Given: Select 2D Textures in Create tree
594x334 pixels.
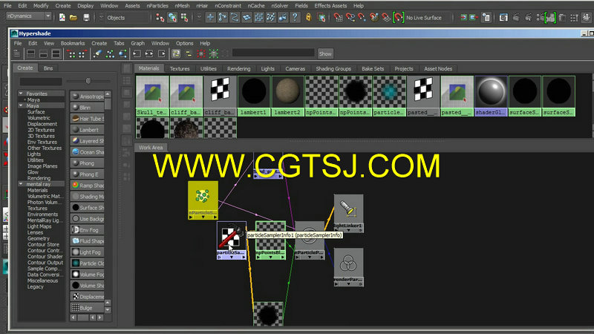Looking at the screenshot, I should click(41, 130).
